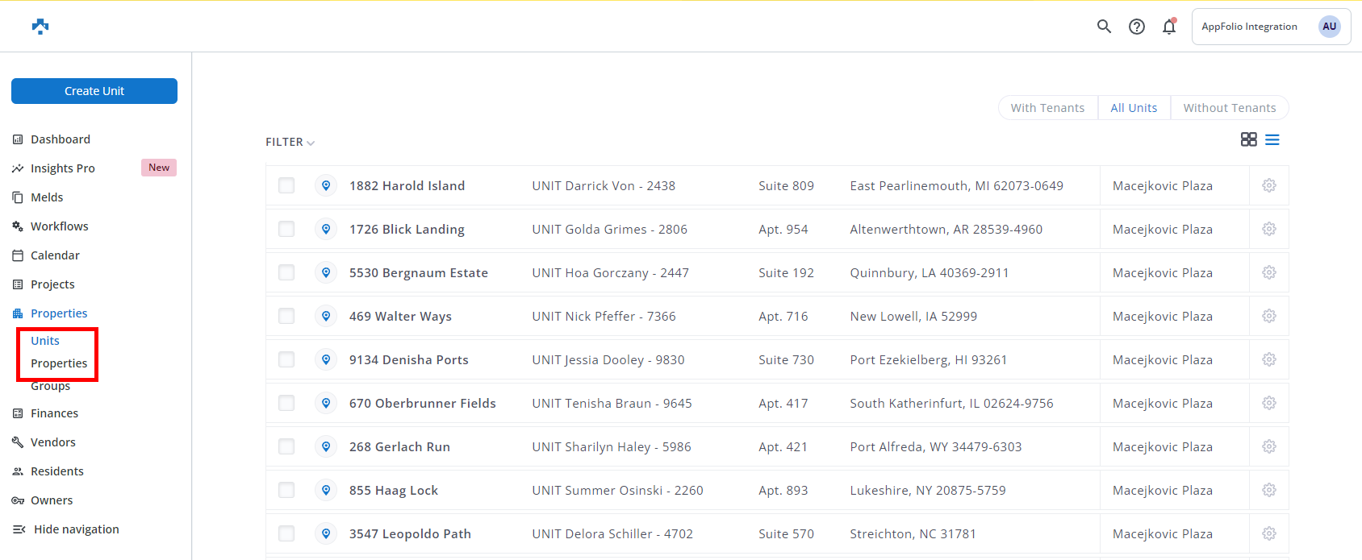Click location pin for 1882 Harold Island
Screen dimensions: 1362x560
[326, 185]
